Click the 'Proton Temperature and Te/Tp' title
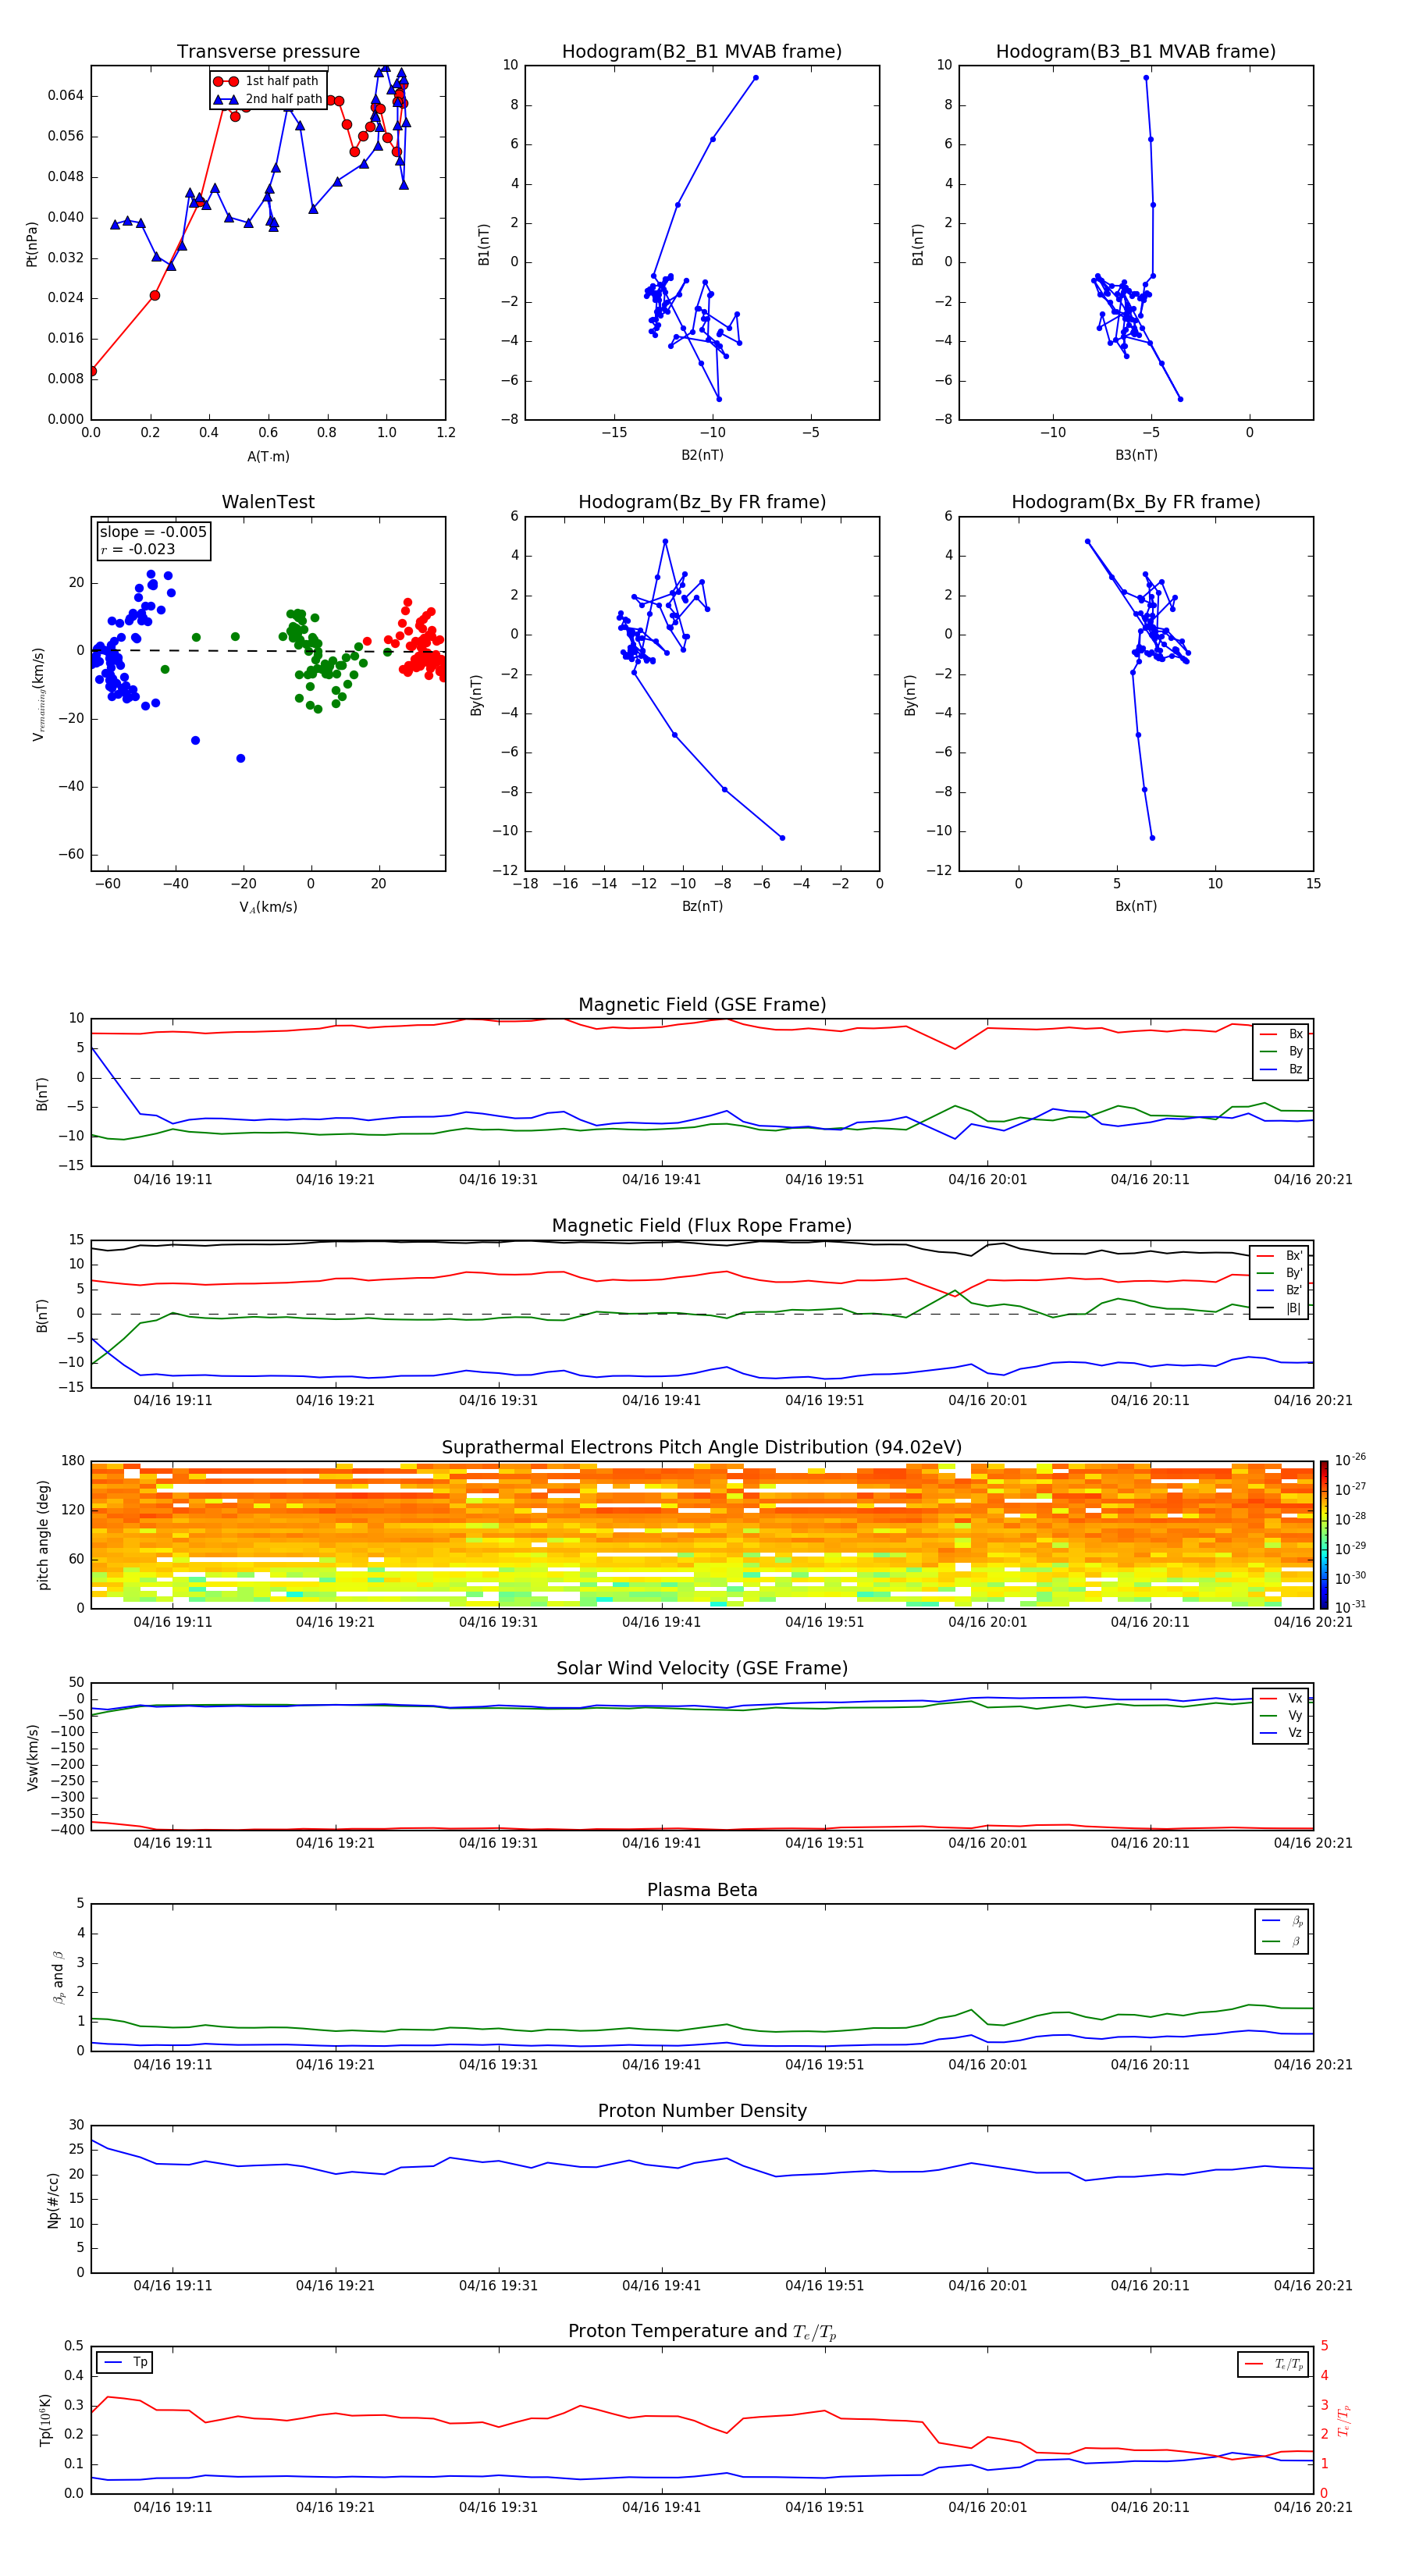Viewport: 1405px width, 2576px height. (702, 2332)
